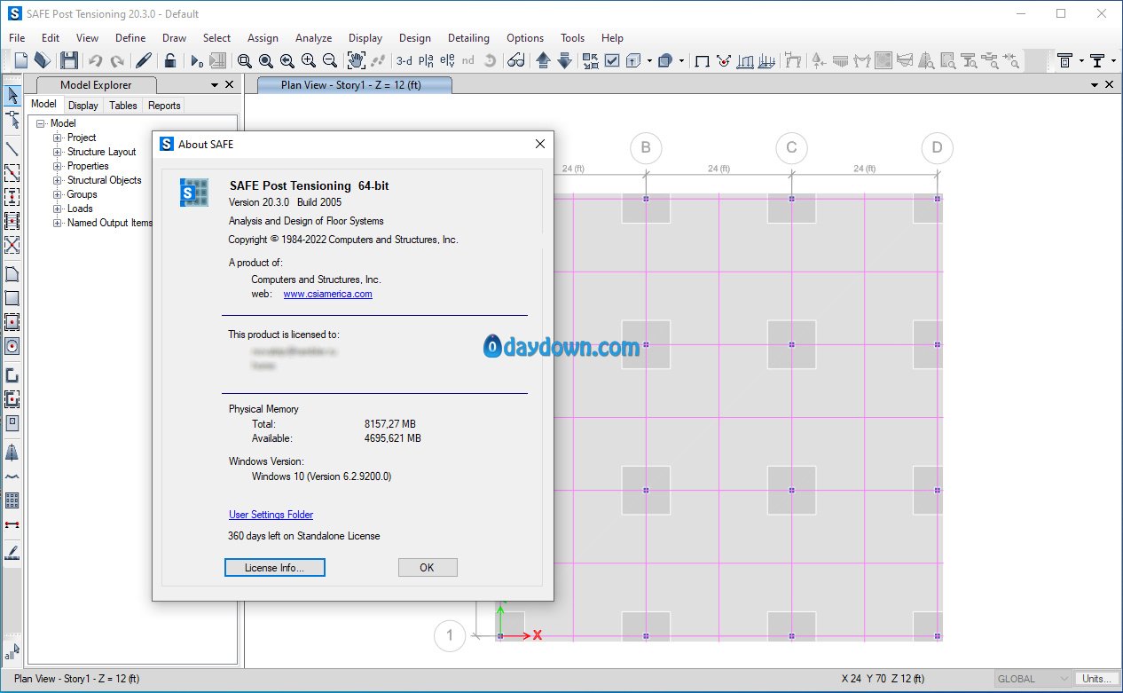Switch to the 3-d view

404,60
